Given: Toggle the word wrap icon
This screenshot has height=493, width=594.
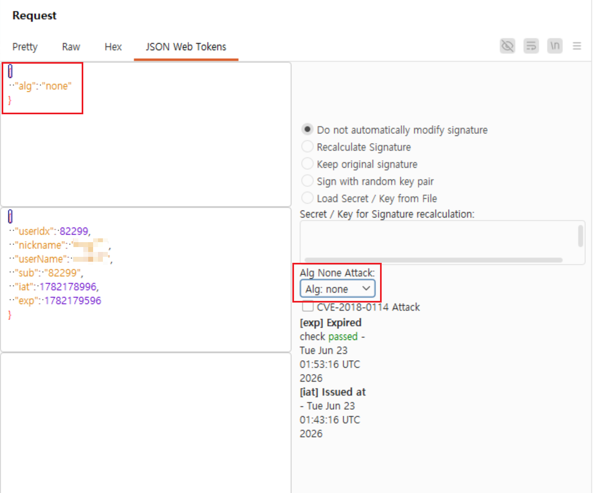Looking at the screenshot, I should [531, 46].
